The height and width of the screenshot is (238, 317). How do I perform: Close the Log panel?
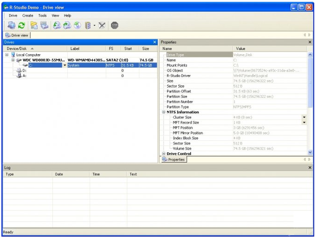(310, 168)
